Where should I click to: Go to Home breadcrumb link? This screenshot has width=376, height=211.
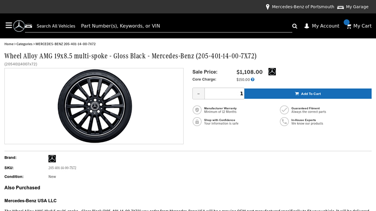(x=9, y=44)
